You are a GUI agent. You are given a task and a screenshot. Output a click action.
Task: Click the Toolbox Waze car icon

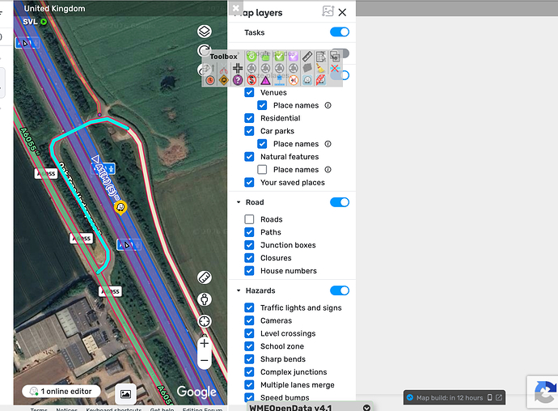[x=307, y=80]
